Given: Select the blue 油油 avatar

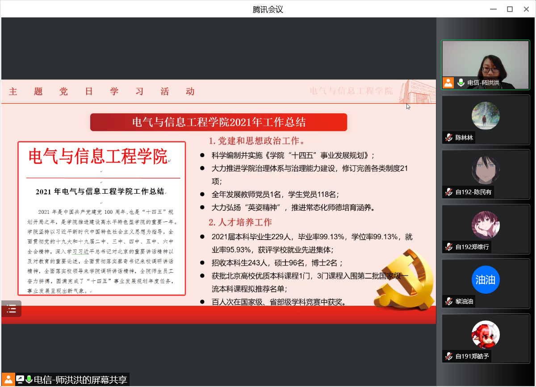Looking at the screenshot, I should pos(486,280).
